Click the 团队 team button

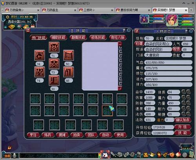(91, 135)
